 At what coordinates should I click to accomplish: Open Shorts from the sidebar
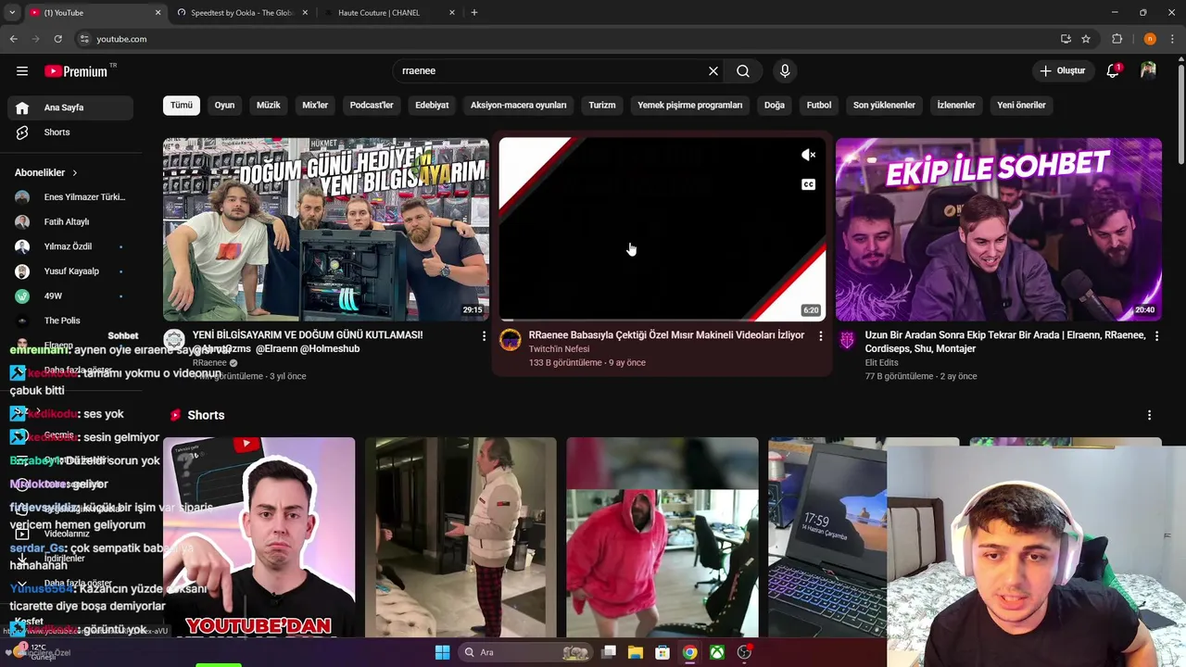click(70, 132)
